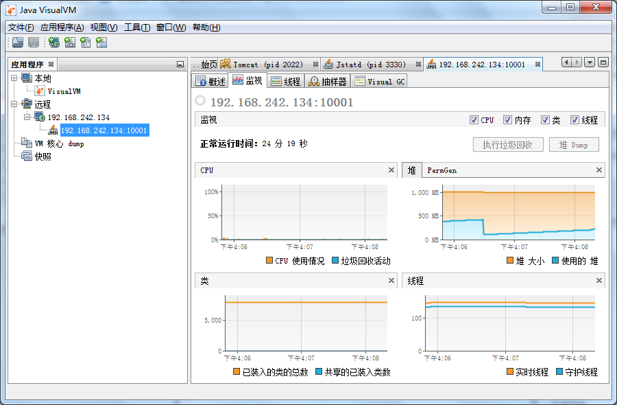Toggle the 内存 checkbox
The height and width of the screenshot is (405, 617).
point(507,119)
